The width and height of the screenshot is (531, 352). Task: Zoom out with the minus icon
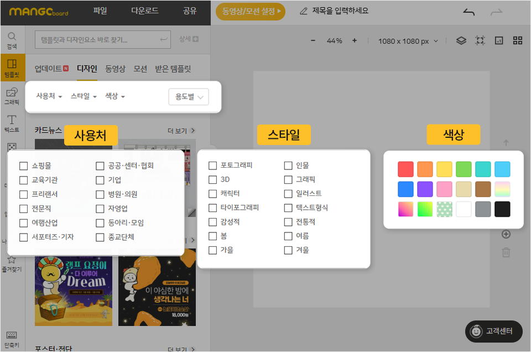pos(313,40)
